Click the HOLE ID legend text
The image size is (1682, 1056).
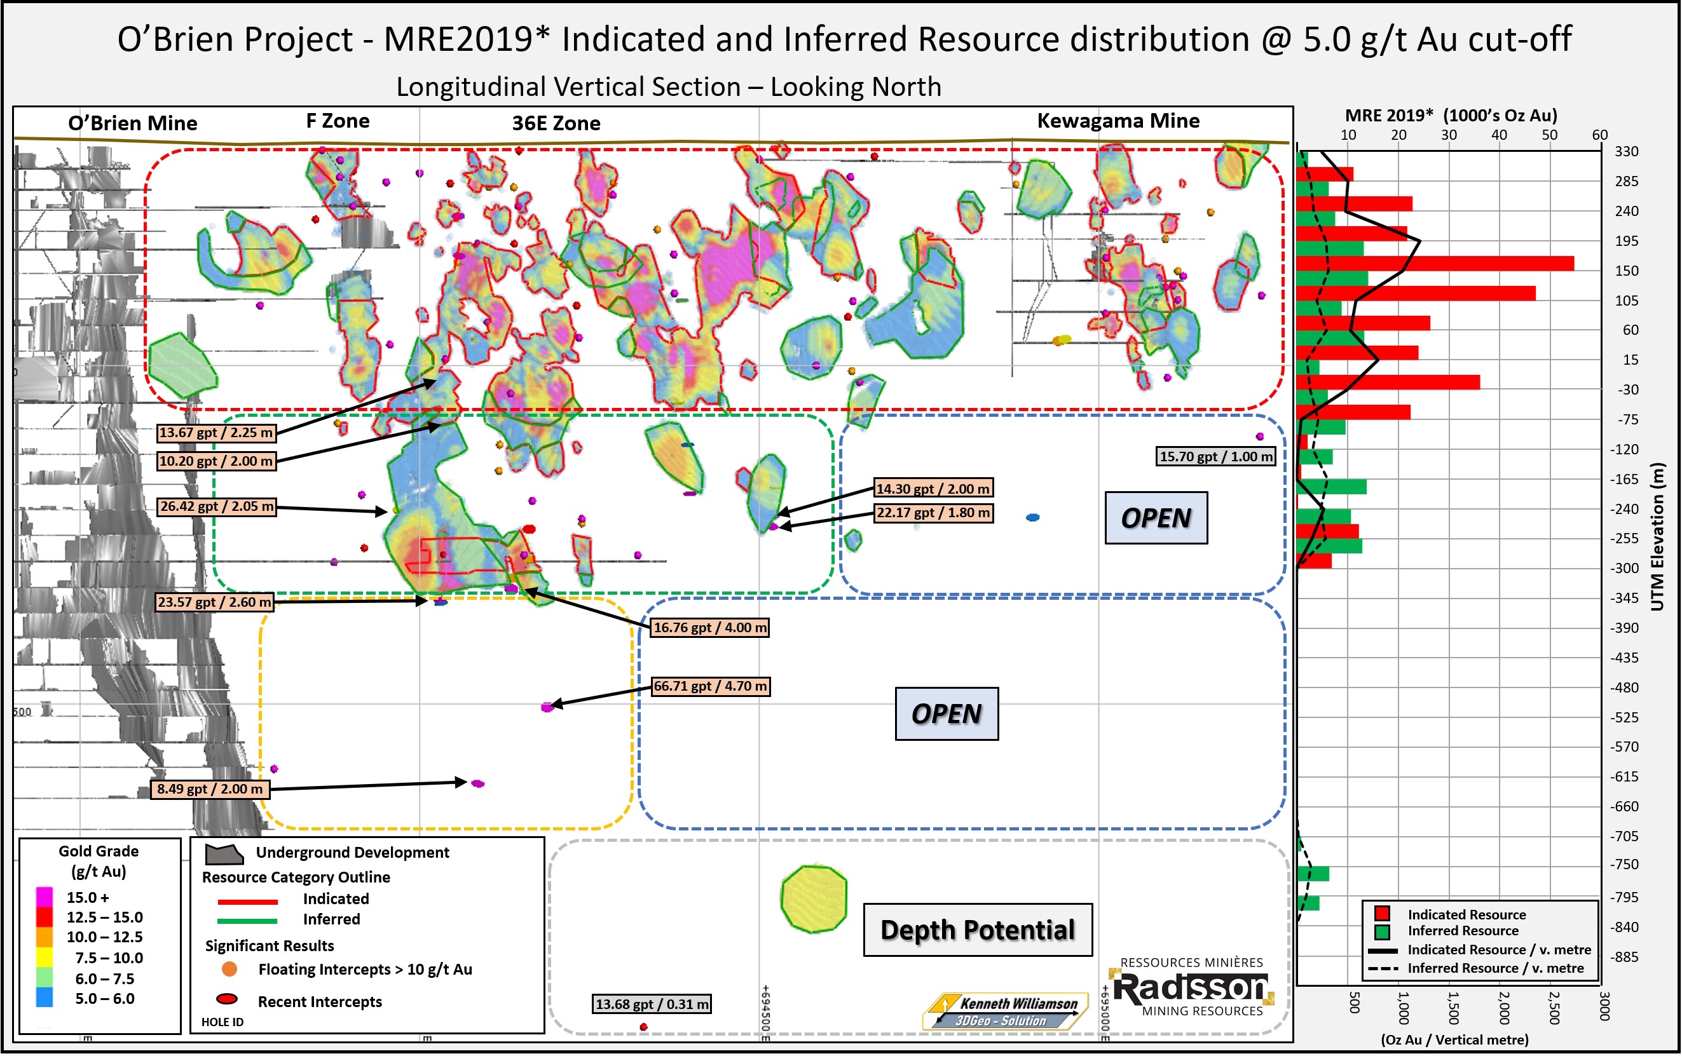pos(223,1022)
